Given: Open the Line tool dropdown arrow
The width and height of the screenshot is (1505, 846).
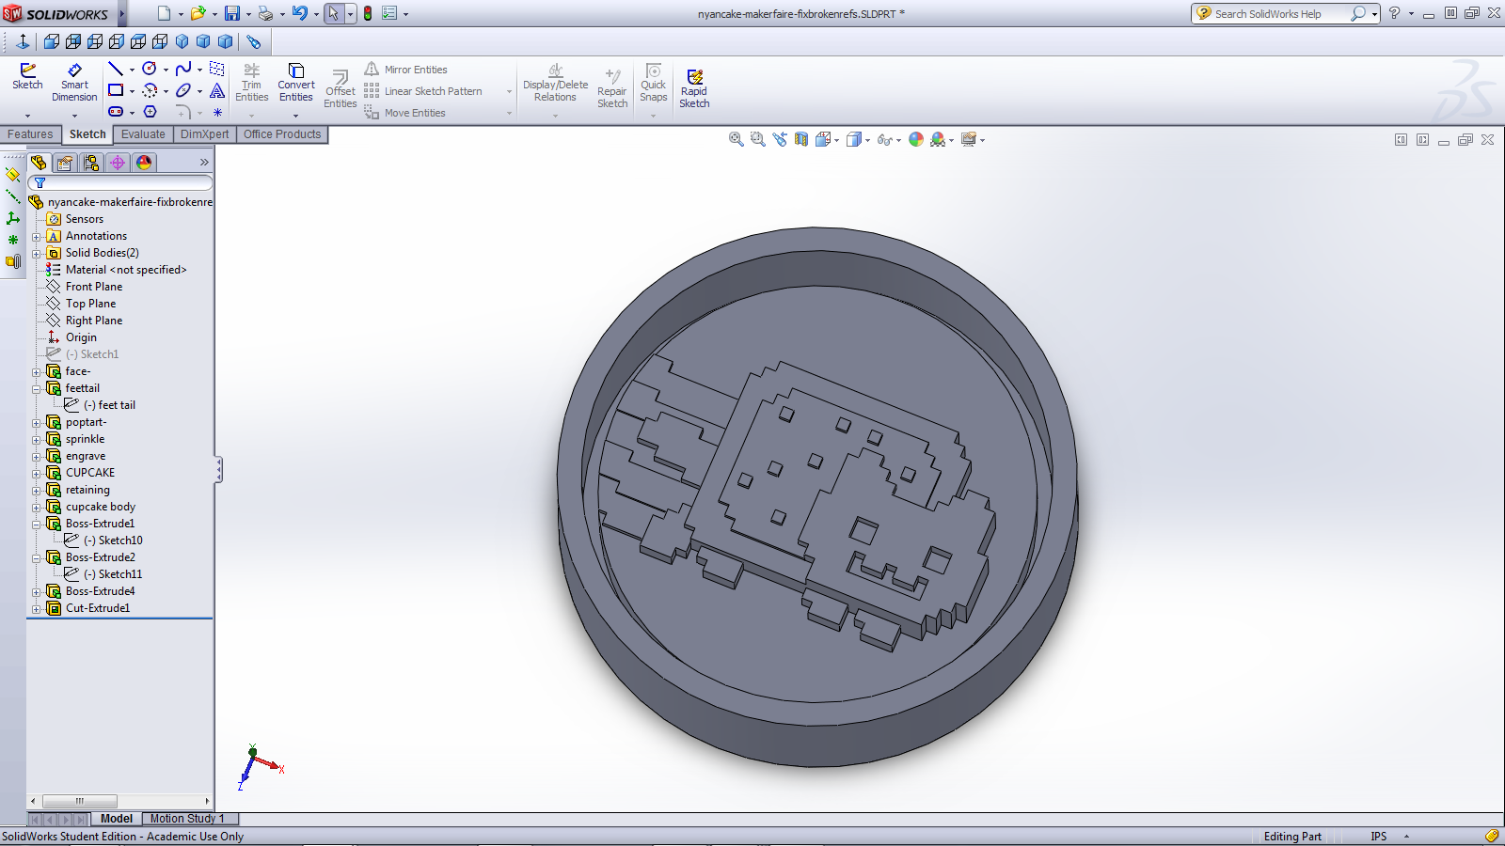Looking at the screenshot, I should tap(132, 69).
